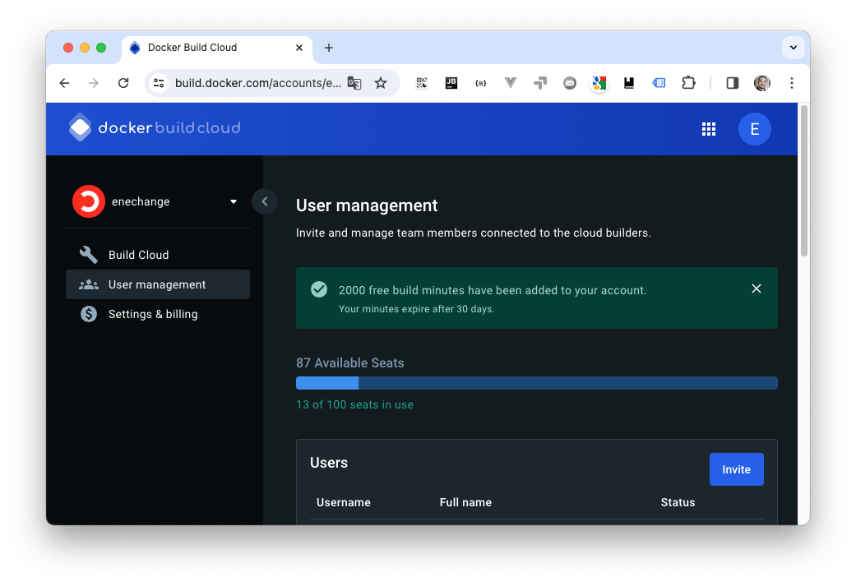Click the seats usage progress bar

pos(537,383)
